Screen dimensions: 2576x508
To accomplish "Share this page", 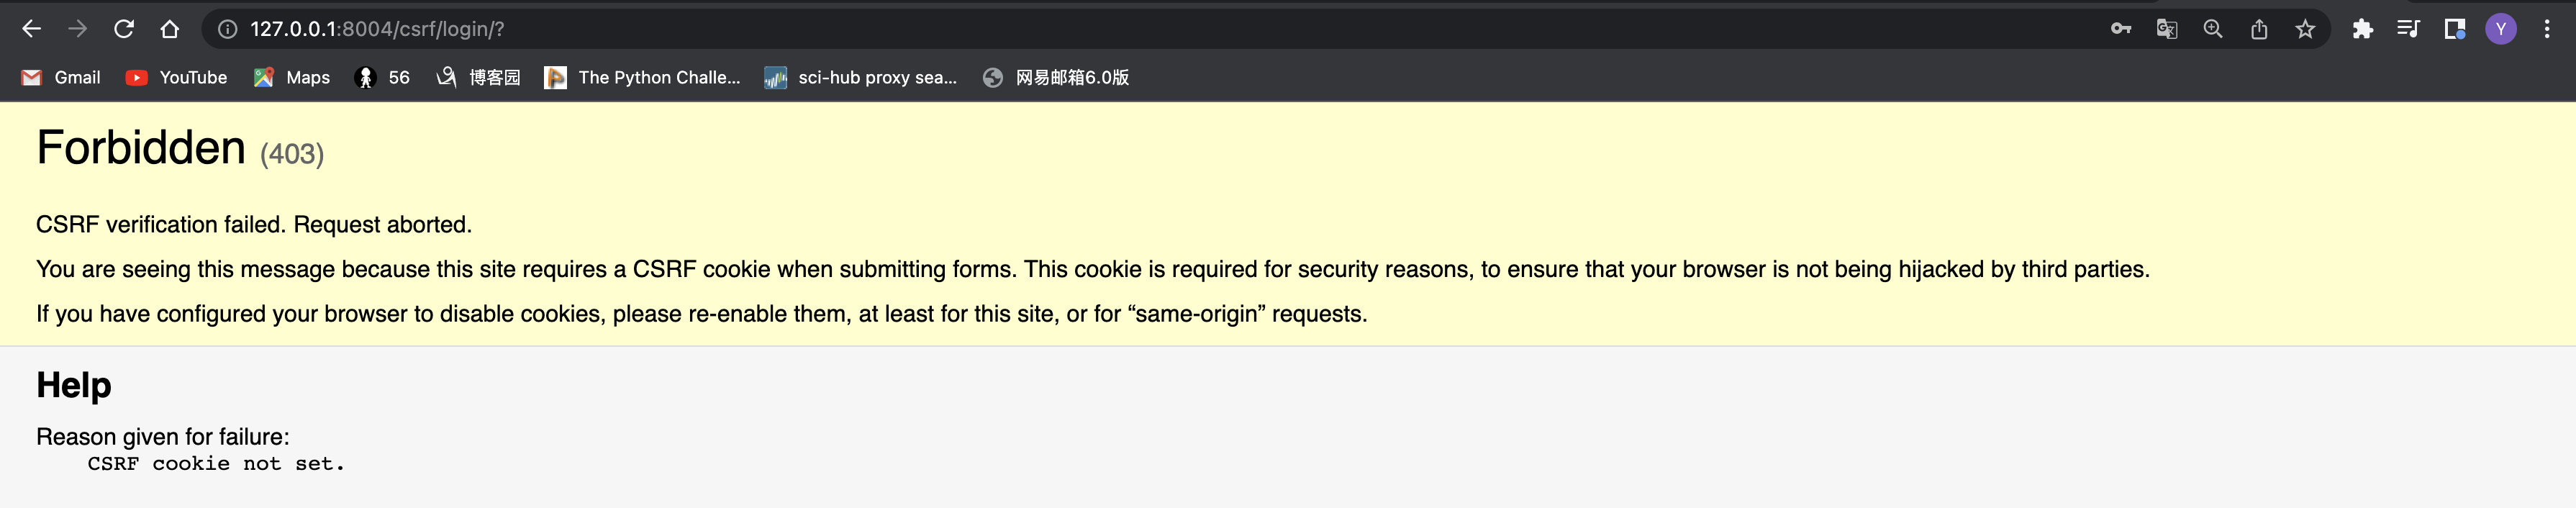I will click(2259, 29).
